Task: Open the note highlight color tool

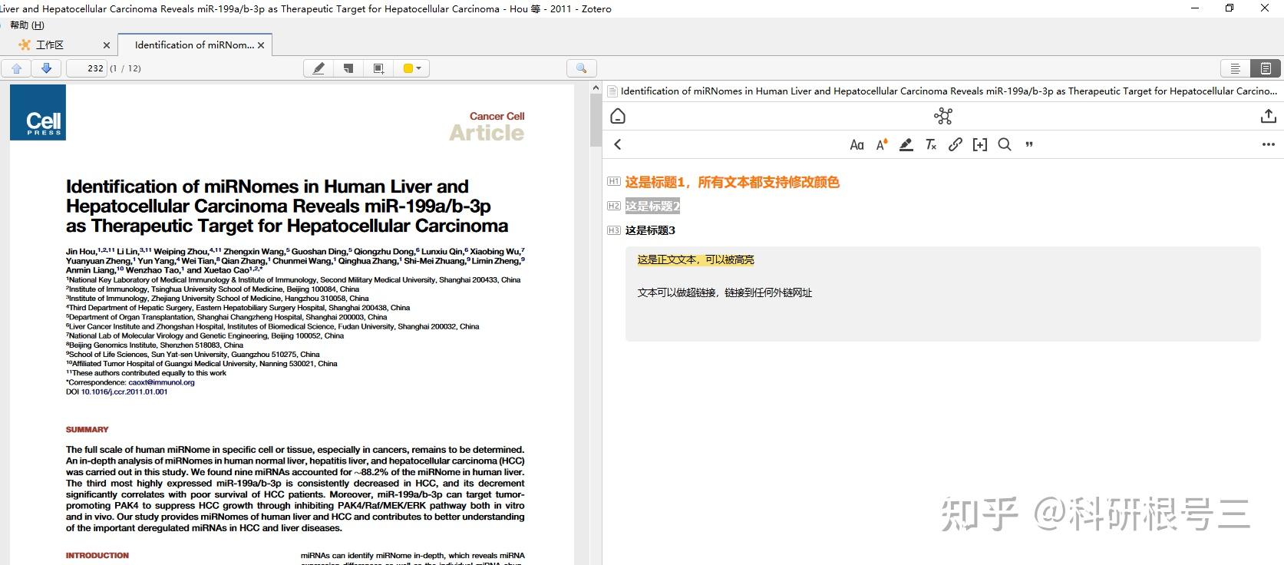Action: point(906,144)
